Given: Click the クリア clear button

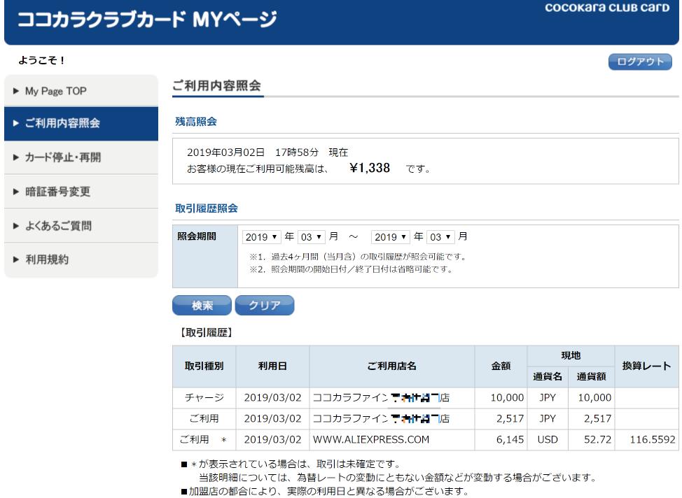Looking at the screenshot, I should (265, 306).
